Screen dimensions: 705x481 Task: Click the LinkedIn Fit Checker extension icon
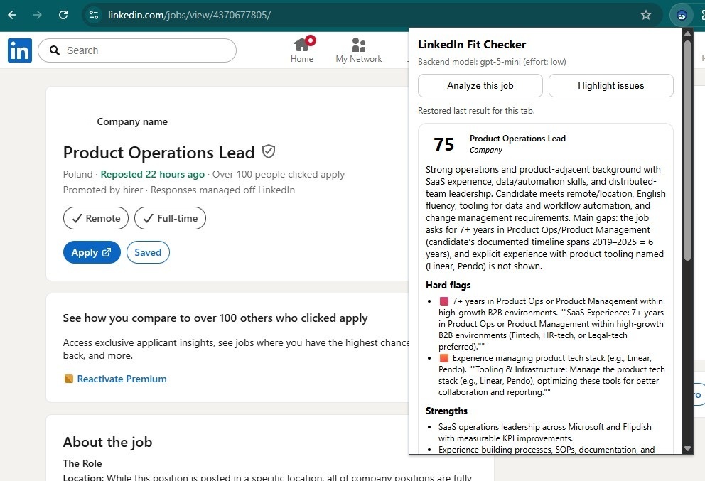tap(682, 15)
